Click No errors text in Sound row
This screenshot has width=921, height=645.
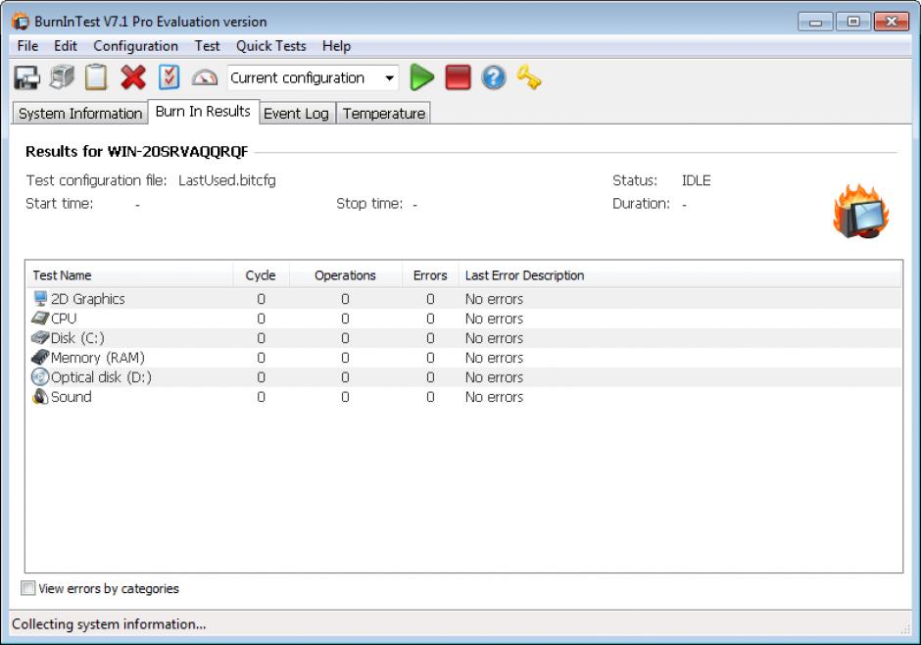click(494, 397)
